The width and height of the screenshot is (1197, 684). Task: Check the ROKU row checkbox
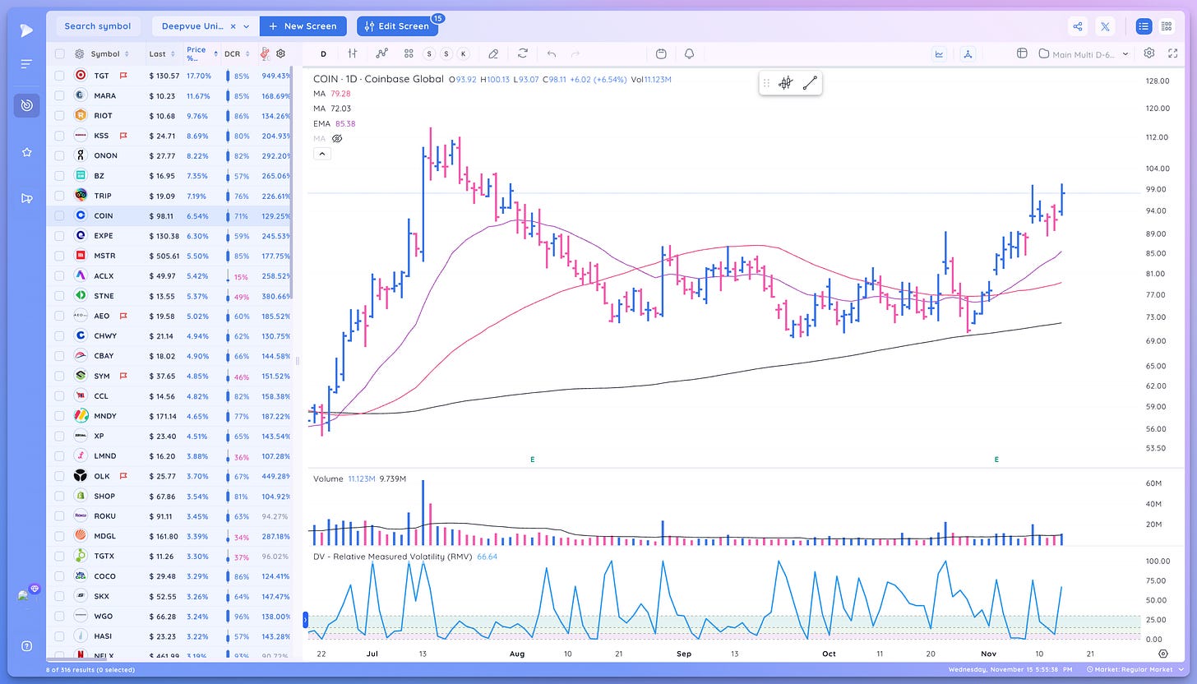coord(59,516)
